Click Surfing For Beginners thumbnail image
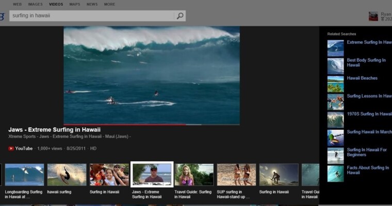Screen dimensions: 392x206 tap(335, 156)
